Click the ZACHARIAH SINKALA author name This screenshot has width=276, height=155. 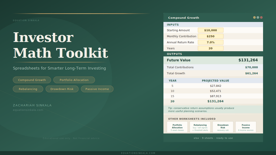pos(32,105)
